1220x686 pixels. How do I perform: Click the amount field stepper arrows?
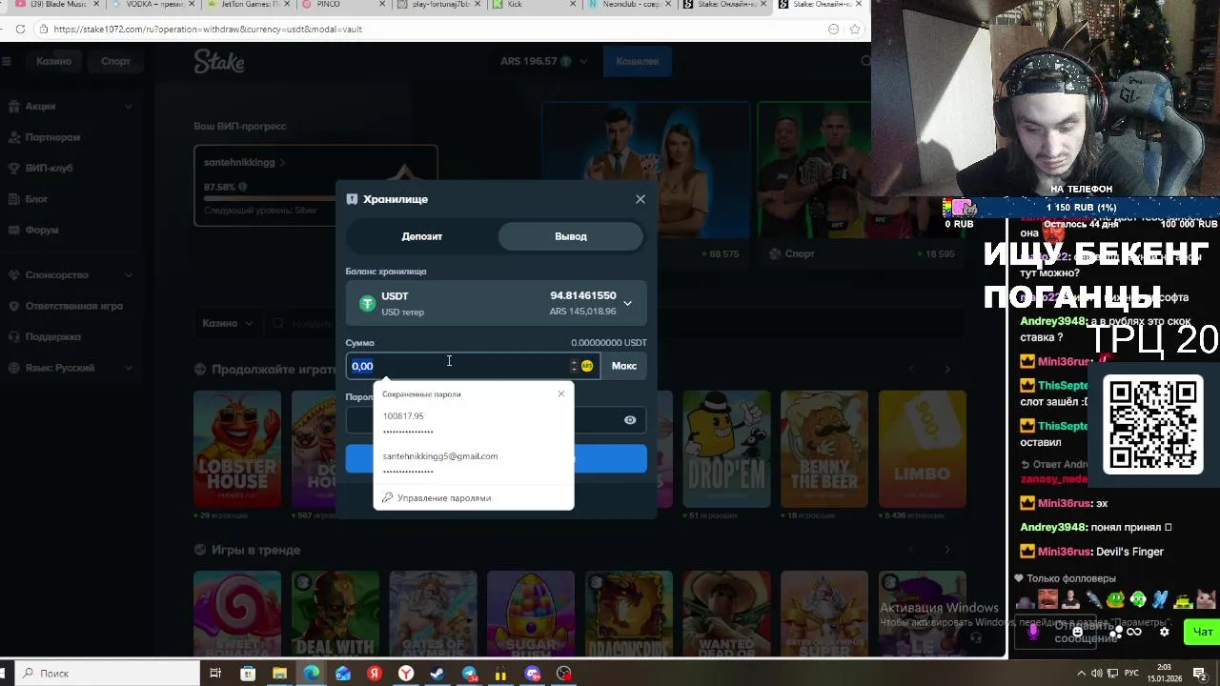574,366
